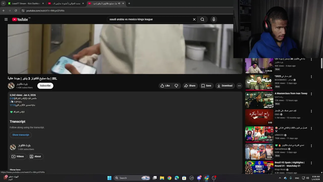This screenshot has width=323, height=182.
Task: View site information icon in address bar
Action: (23, 11)
